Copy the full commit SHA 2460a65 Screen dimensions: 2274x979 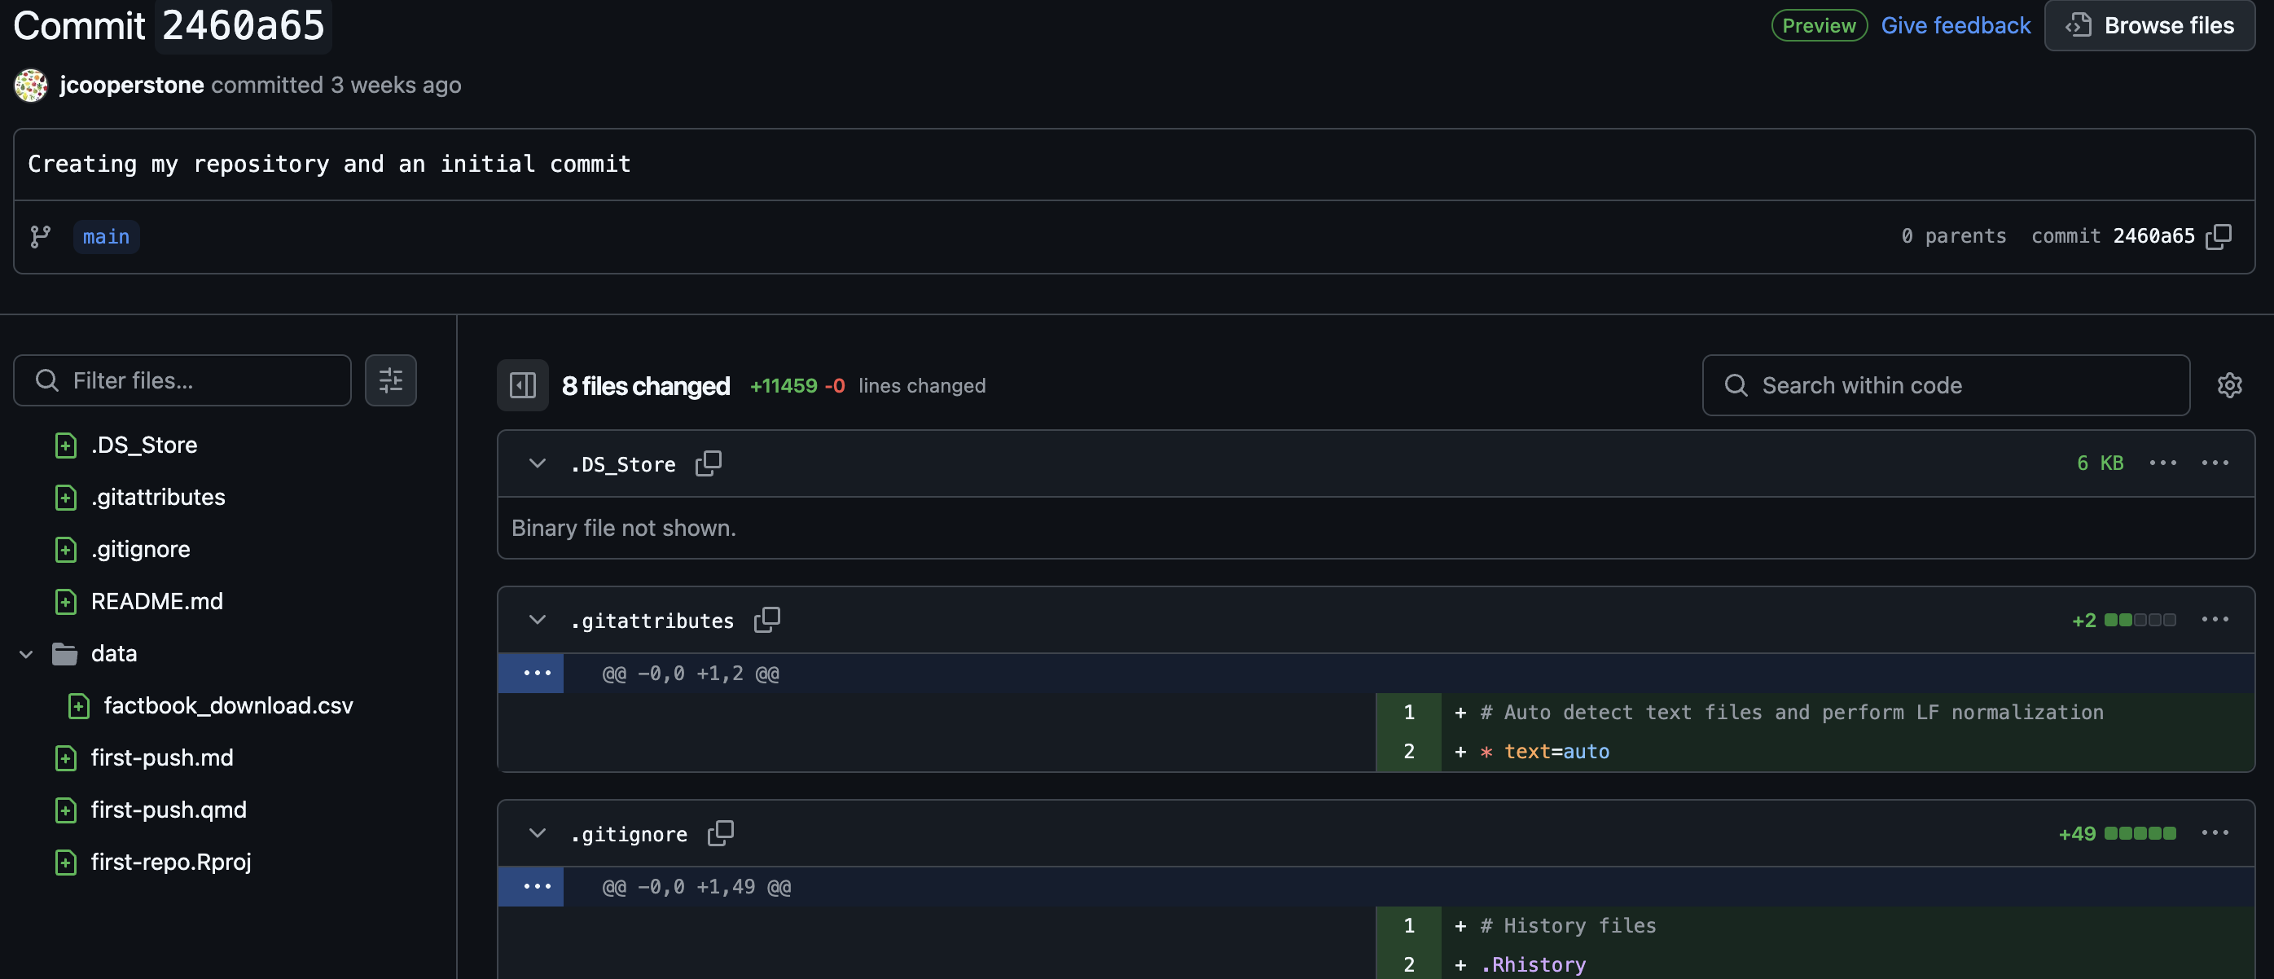tap(2219, 236)
